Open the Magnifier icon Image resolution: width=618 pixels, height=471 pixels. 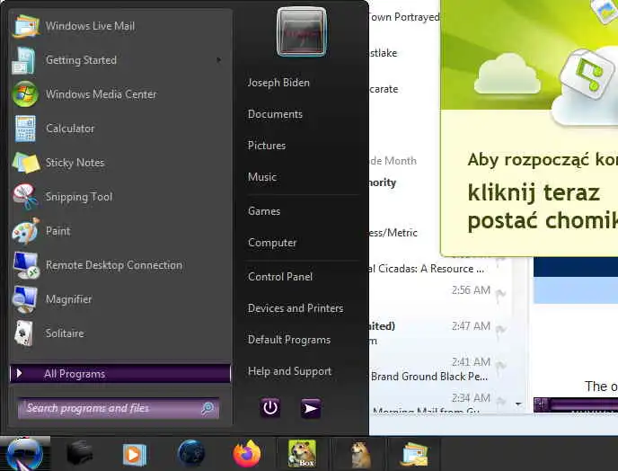[x=25, y=299]
